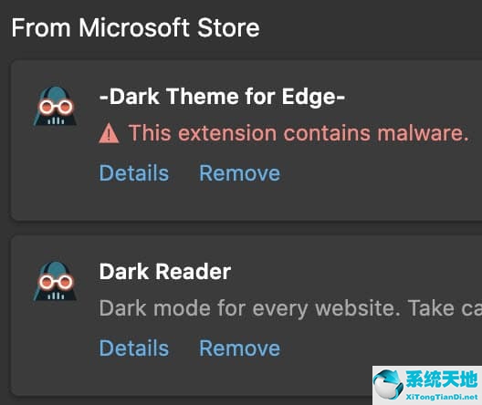Select the -Dark Theme for Edge- title text
Screen dimensions: 482x405
[222, 97]
